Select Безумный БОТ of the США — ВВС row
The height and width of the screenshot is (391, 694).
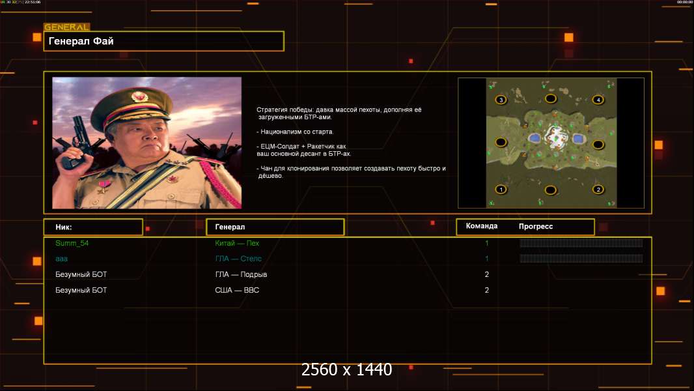[x=81, y=290]
